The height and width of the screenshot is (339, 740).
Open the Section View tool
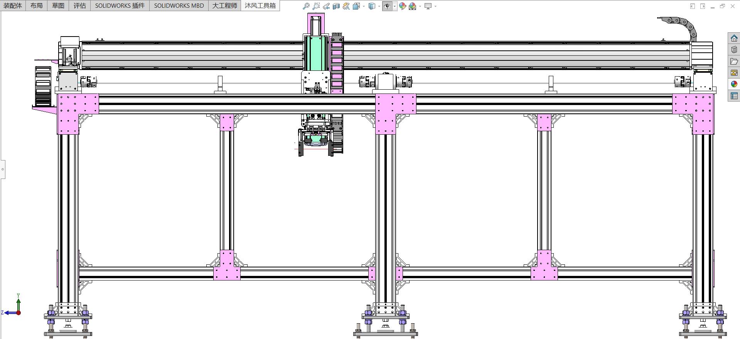tap(336, 6)
